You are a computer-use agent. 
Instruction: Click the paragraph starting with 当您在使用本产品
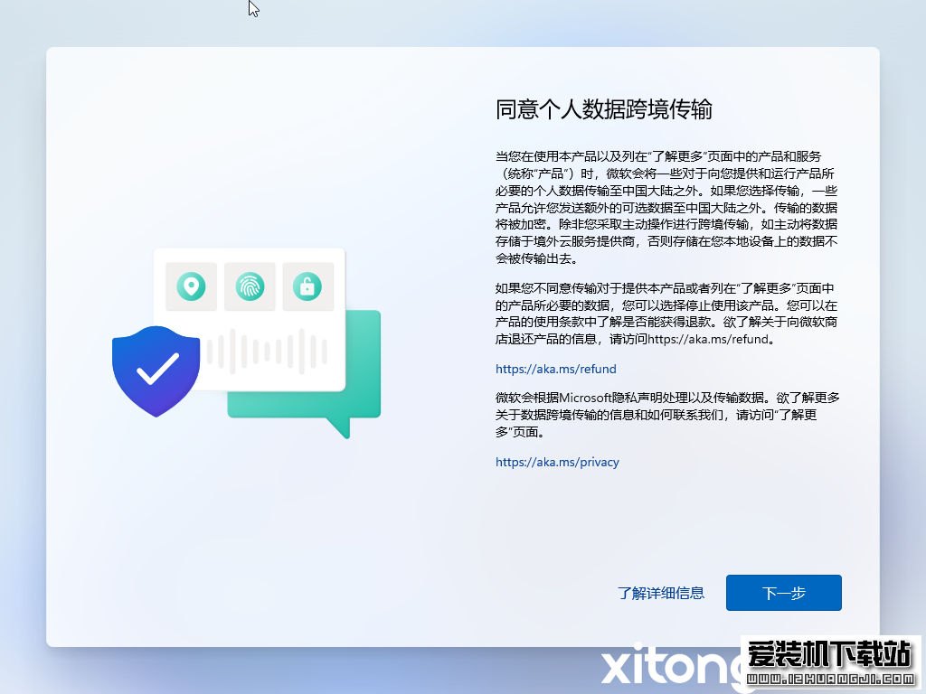point(666,207)
